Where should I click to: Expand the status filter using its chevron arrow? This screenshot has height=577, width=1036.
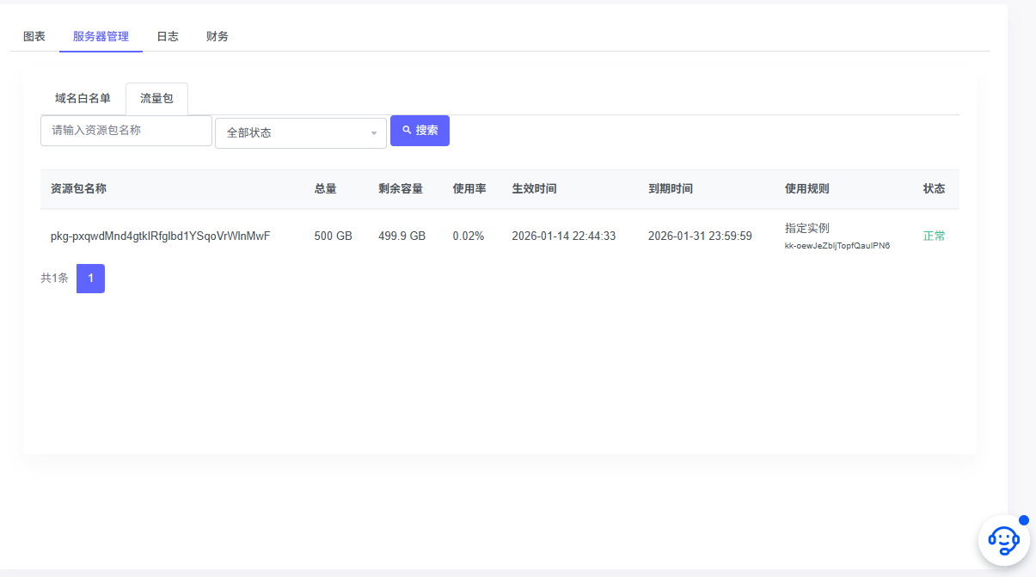click(x=373, y=133)
